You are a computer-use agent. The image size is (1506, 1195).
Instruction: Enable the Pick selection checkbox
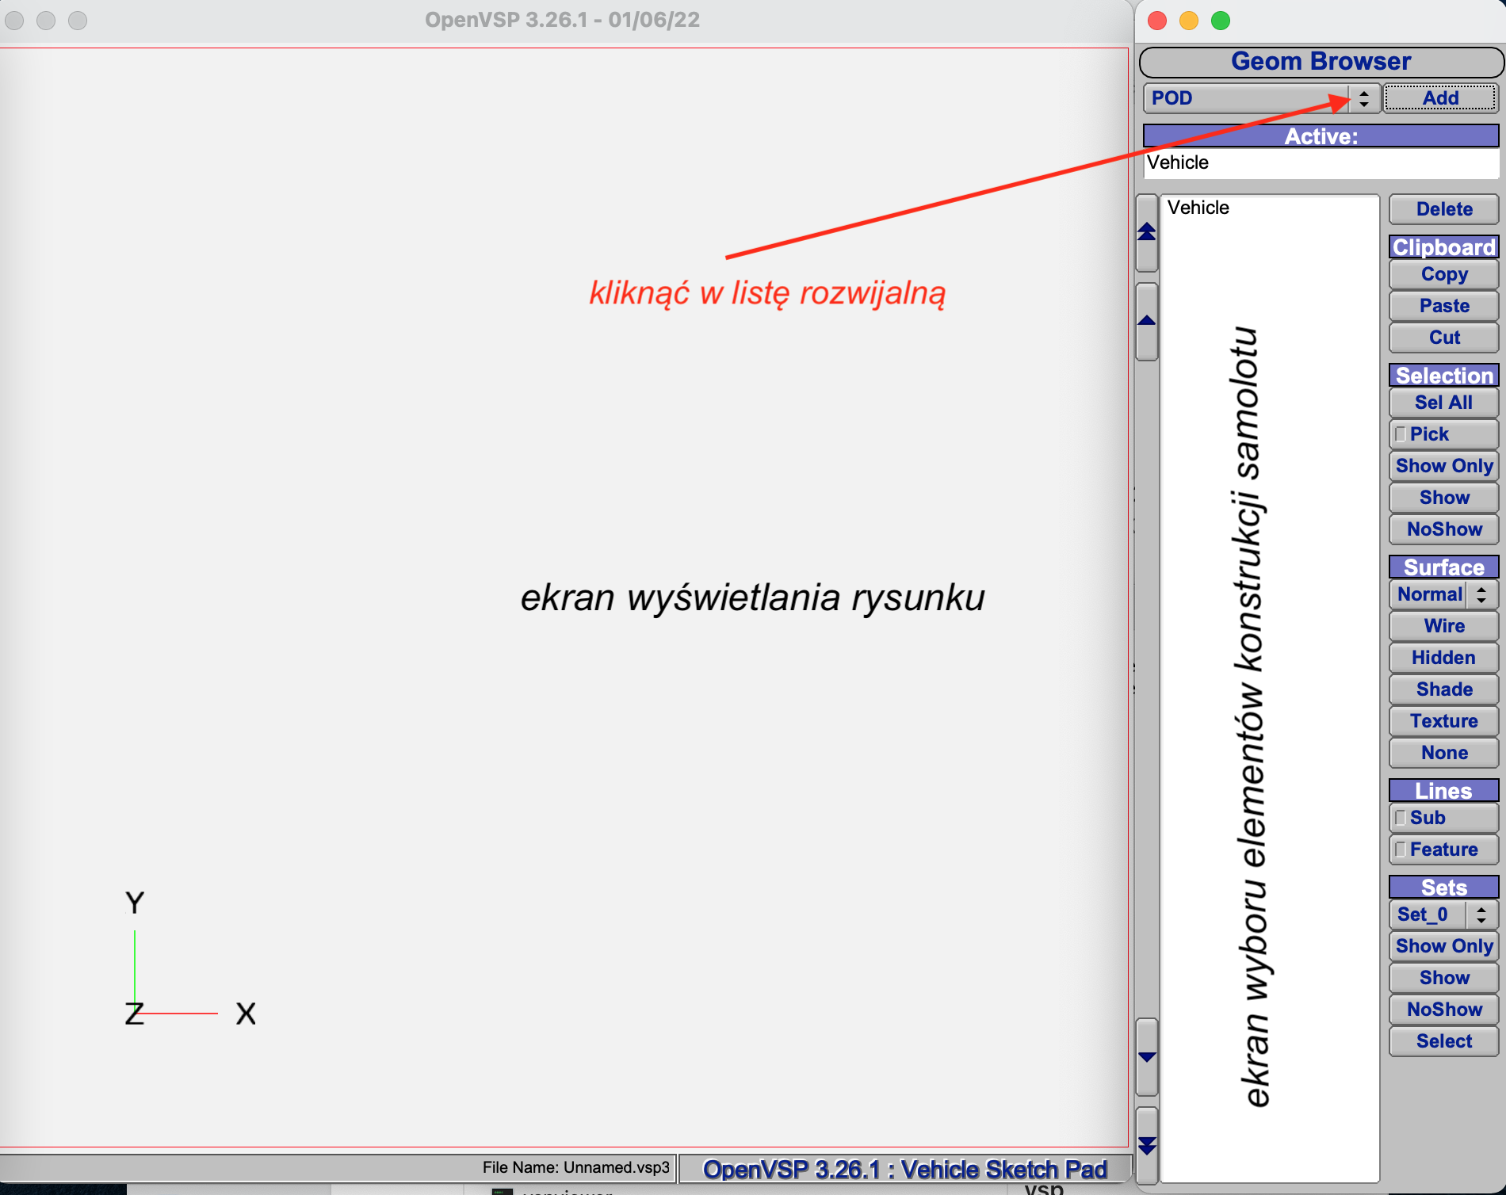1401,434
